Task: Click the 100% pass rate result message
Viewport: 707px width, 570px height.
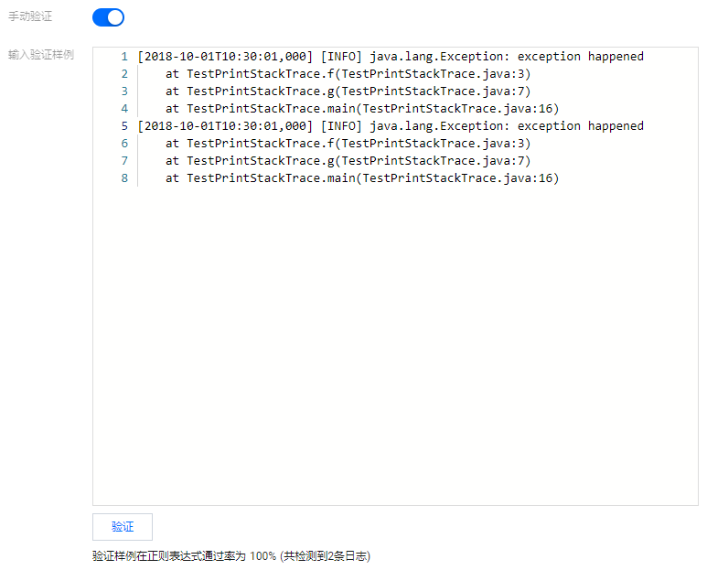Action: coord(230,555)
